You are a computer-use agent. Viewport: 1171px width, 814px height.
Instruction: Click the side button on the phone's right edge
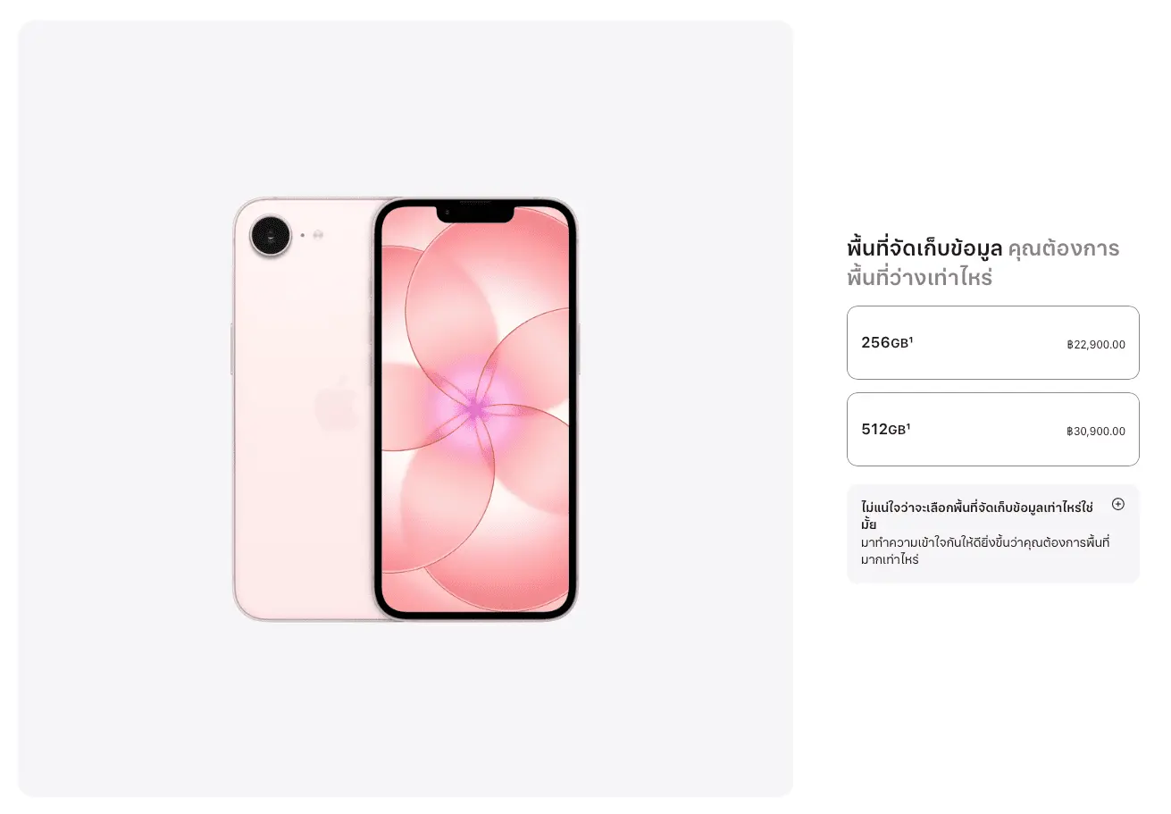(x=578, y=348)
